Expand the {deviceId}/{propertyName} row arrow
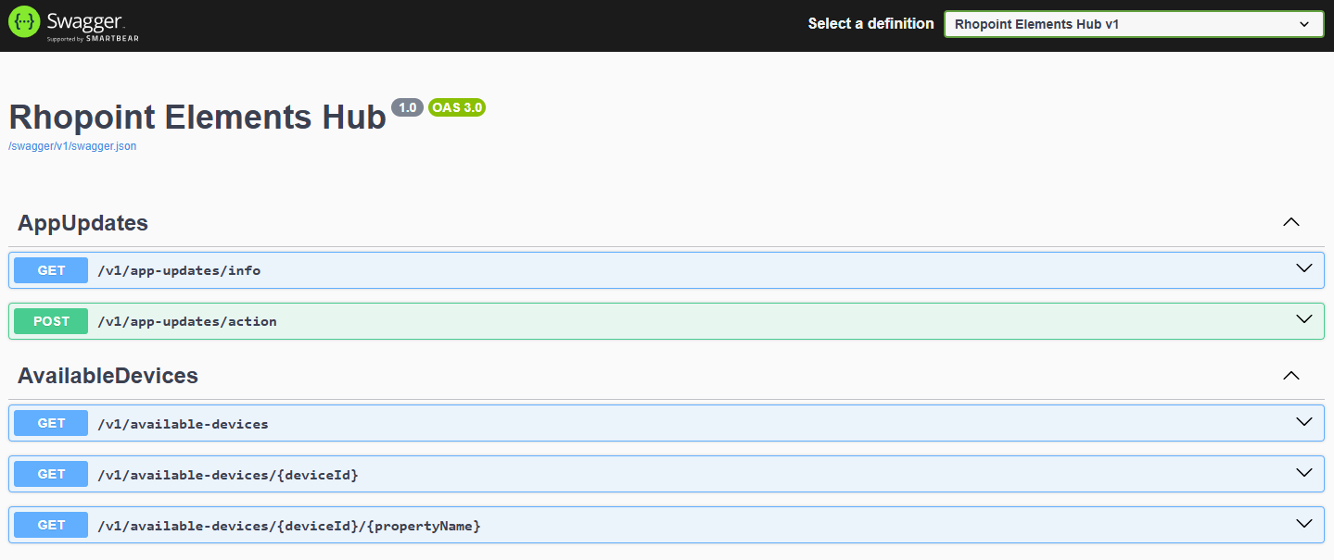Image resolution: width=1334 pixels, height=560 pixels. pos(1304,524)
